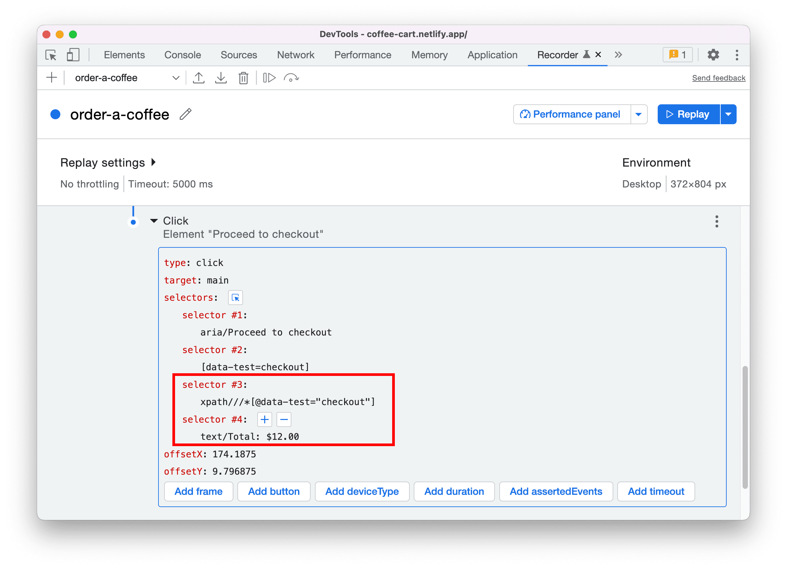Click the delete recording icon
787x569 pixels.
[243, 78]
